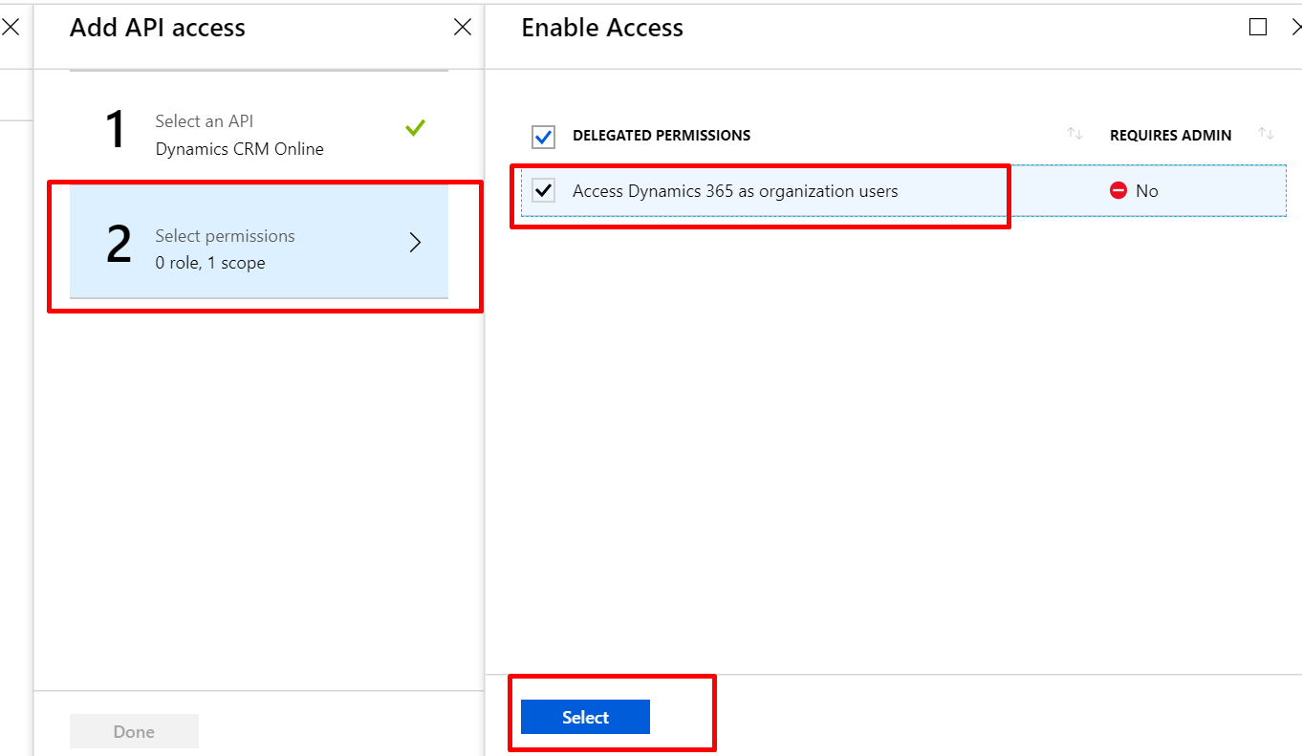The width and height of the screenshot is (1302, 756).
Task: Sort by the Delegated Permissions column header
Action: [x=662, y=136]
